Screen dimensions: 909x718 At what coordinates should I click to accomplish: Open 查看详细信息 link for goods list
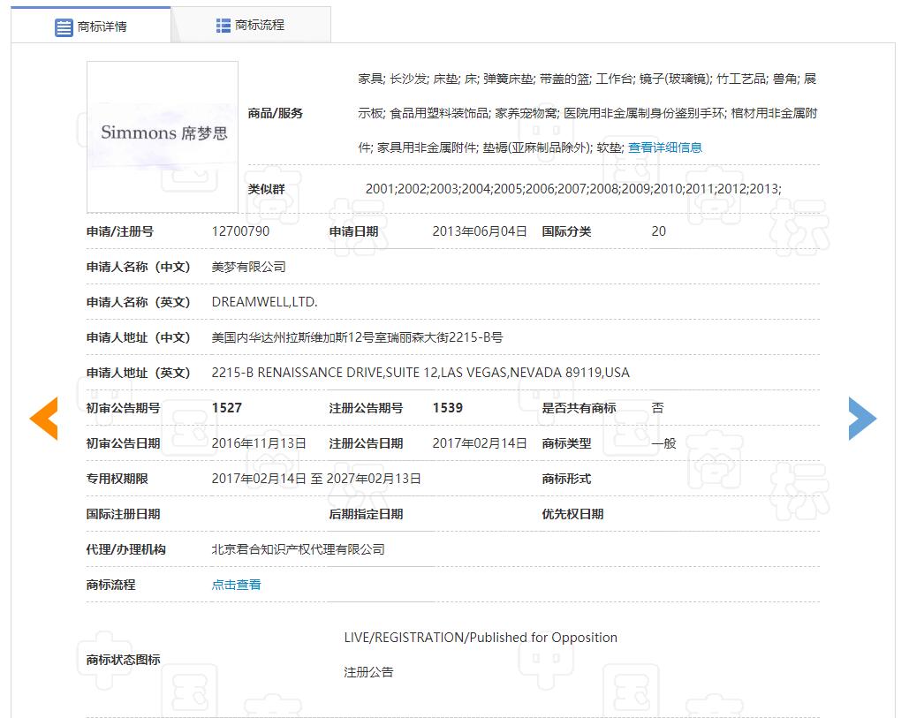tap(665, 147)
